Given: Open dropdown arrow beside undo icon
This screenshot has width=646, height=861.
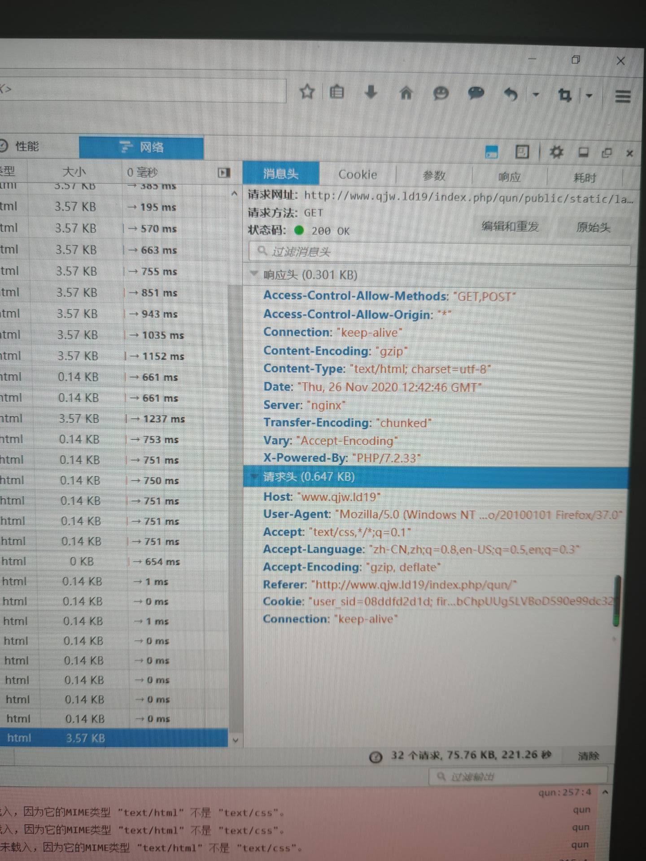Looking at the screenshot, I should 536,95.
